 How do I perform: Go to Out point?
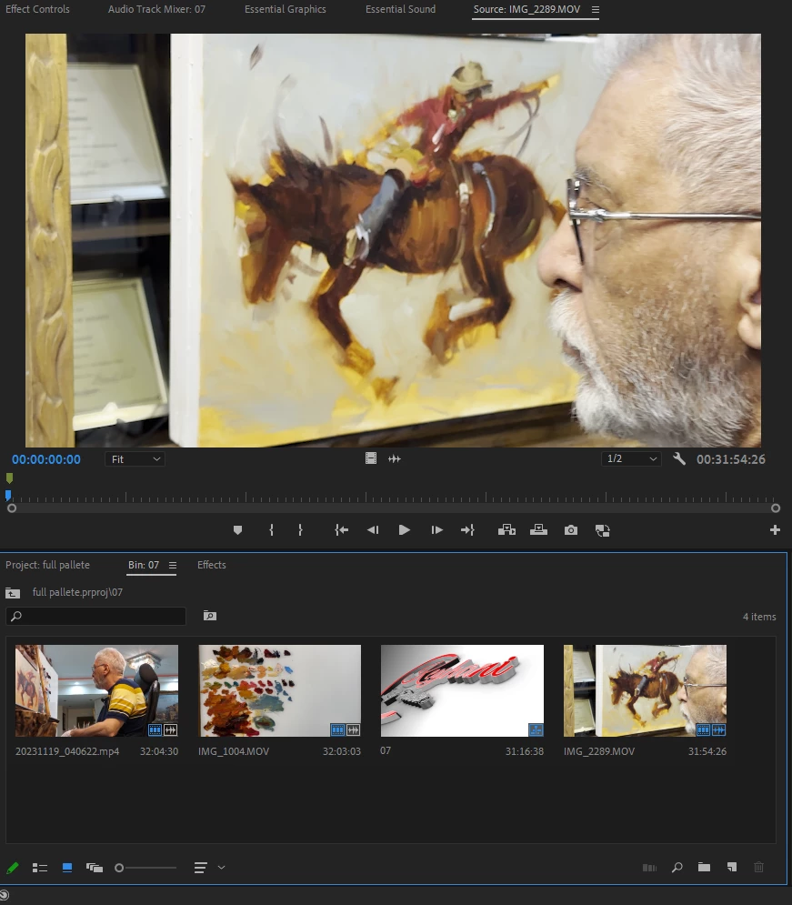[x=467, y=530]
